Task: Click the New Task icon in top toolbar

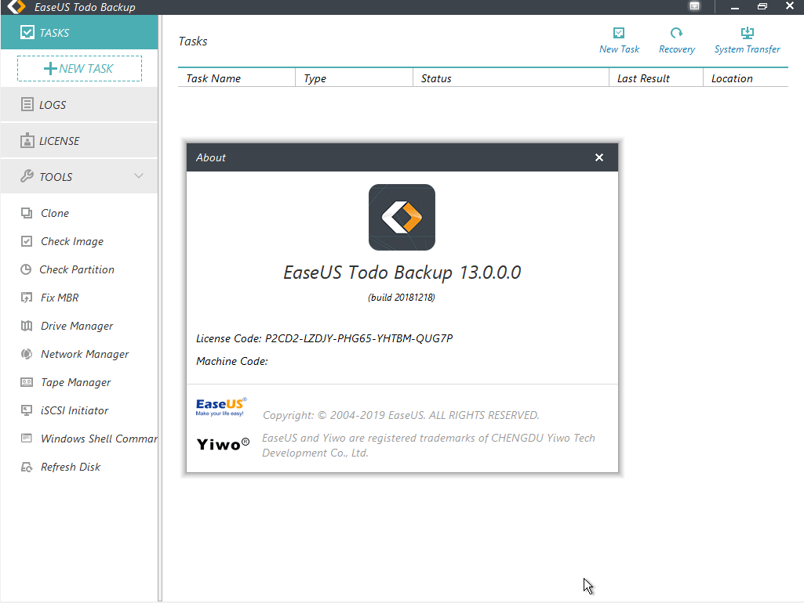Action: point(619,33)
